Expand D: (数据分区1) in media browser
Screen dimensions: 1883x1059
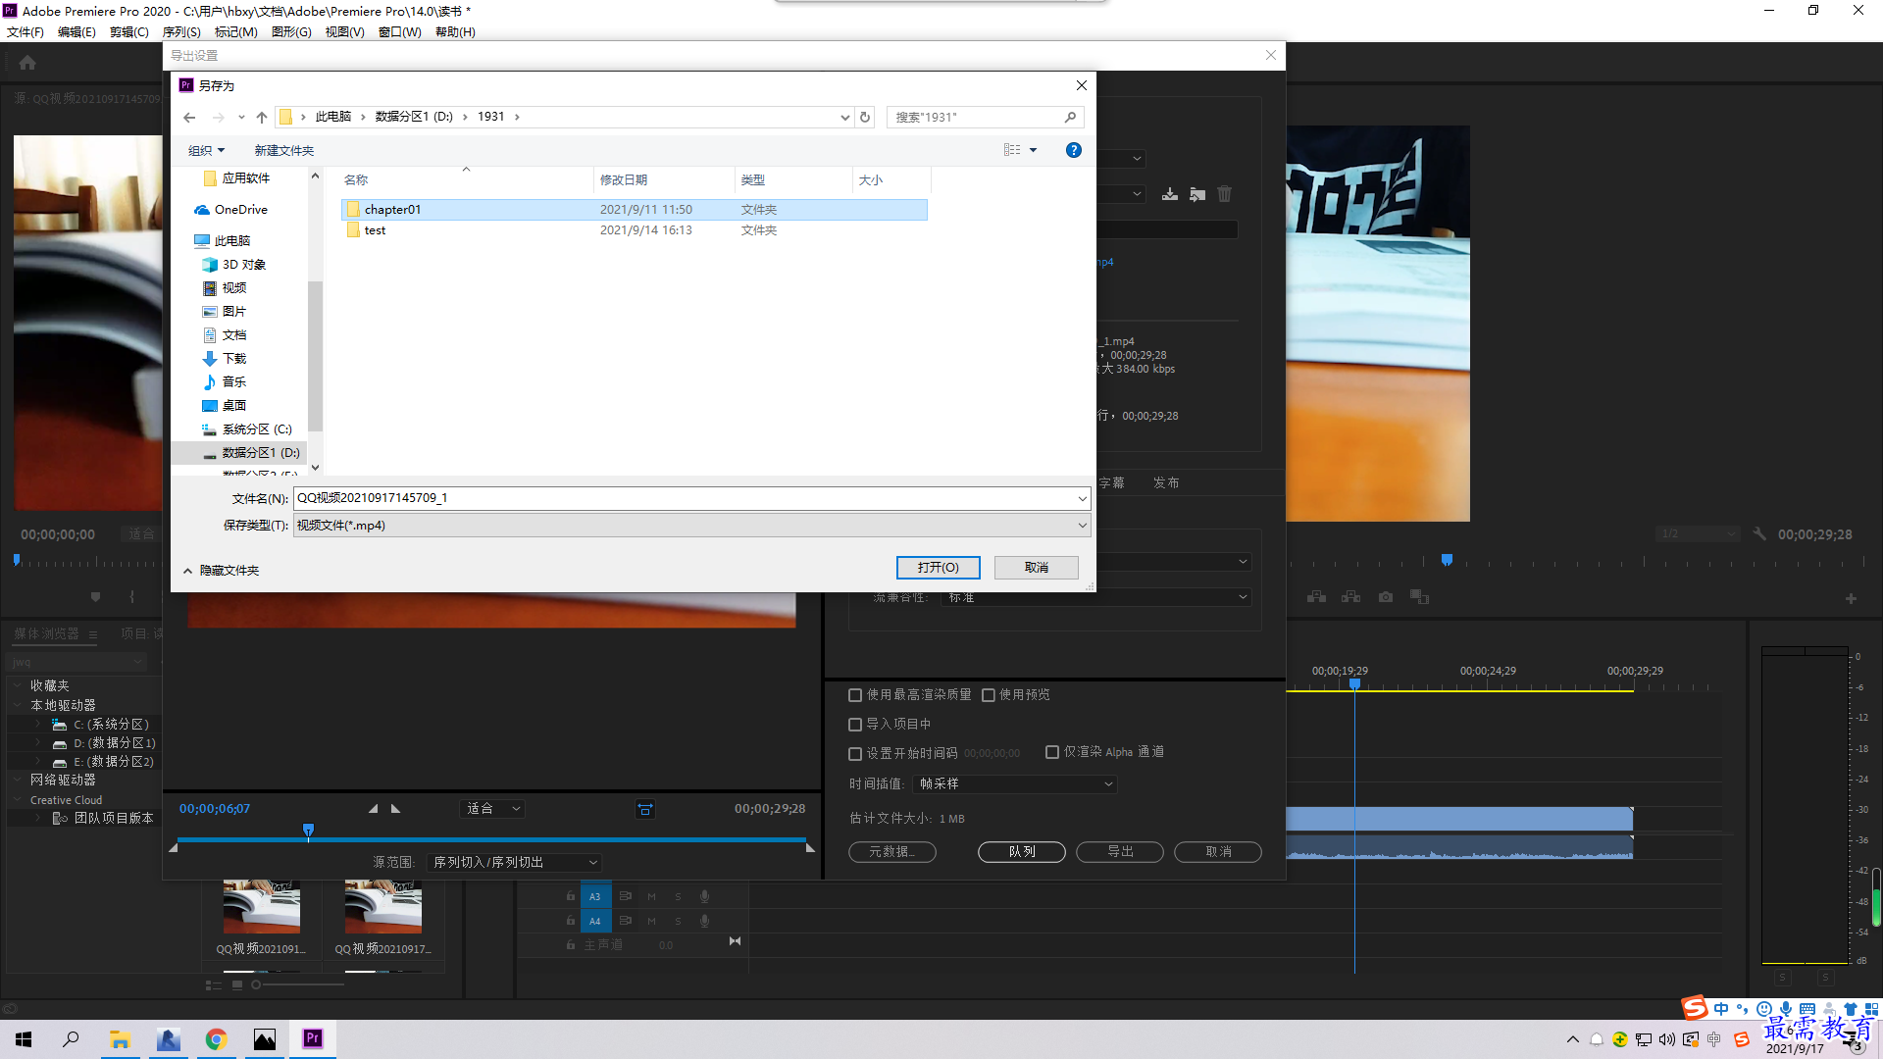[x=38, y=743]
